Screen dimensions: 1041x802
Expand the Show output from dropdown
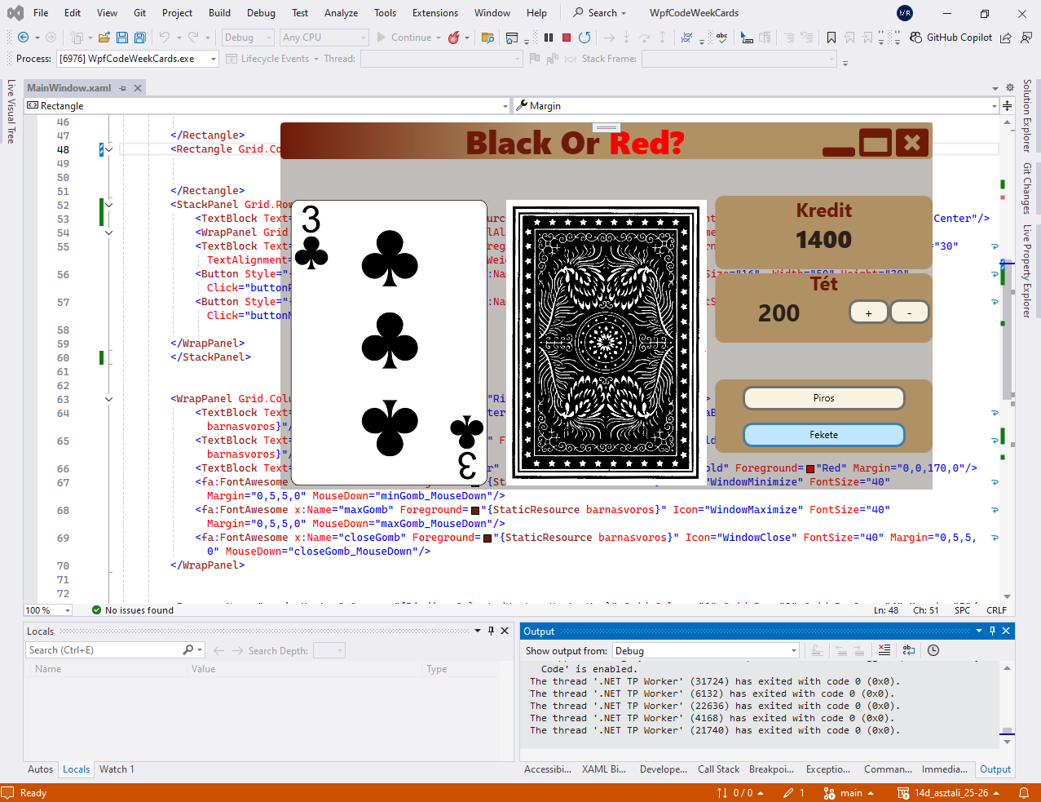coord(793,650)
